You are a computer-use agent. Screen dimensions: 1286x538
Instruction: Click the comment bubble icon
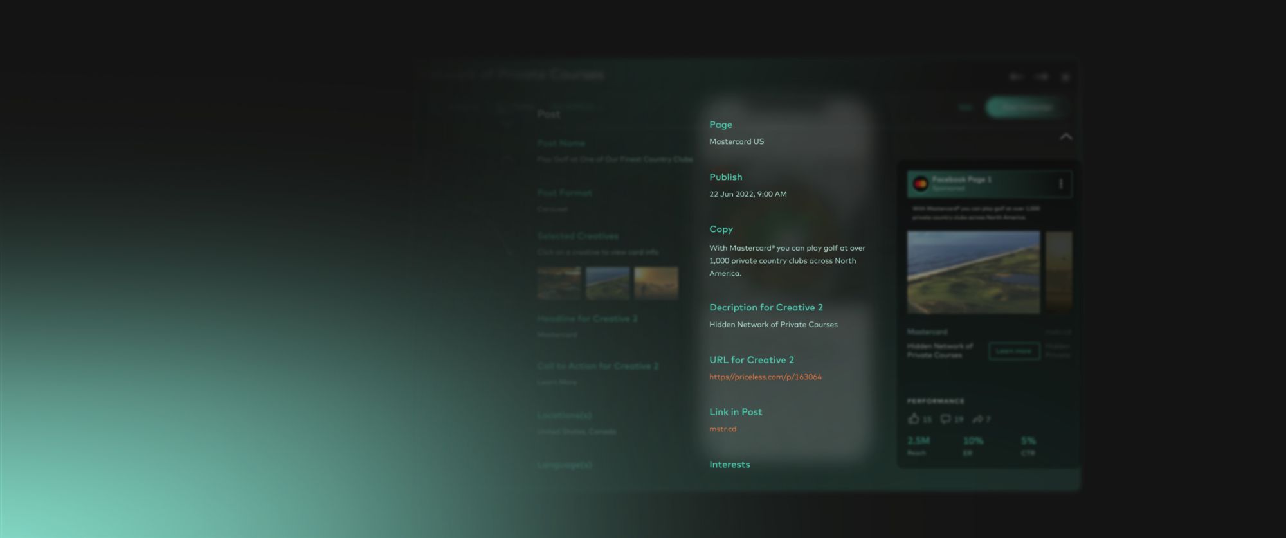click(x=945, y=419)
